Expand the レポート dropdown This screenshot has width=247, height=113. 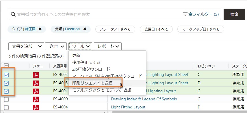[x=107, y=46]
